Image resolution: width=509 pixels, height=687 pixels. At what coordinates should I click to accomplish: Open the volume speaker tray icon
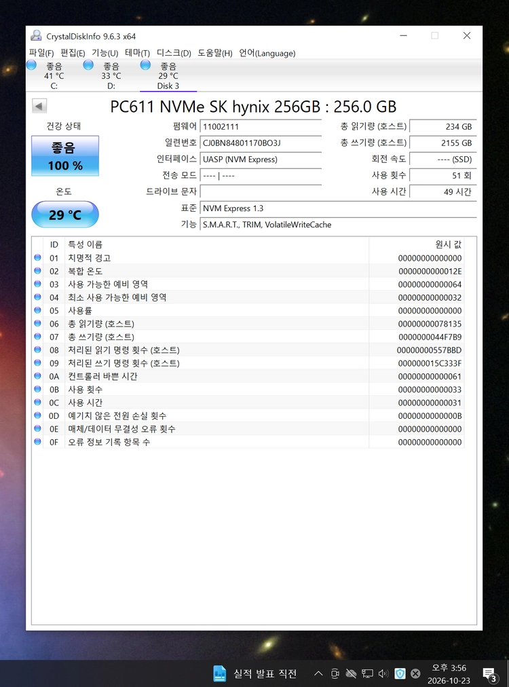click(383, 673)
